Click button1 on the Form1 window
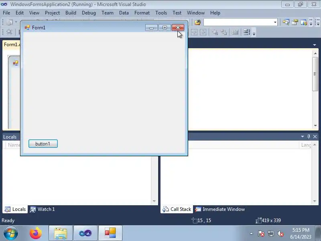 point(43,144)
